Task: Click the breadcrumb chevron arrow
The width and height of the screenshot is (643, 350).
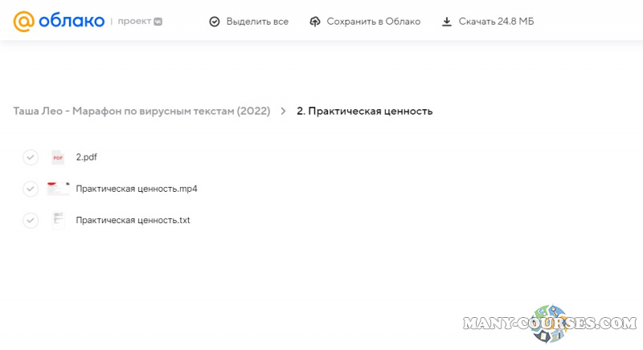Action: [x=283, y=111]
